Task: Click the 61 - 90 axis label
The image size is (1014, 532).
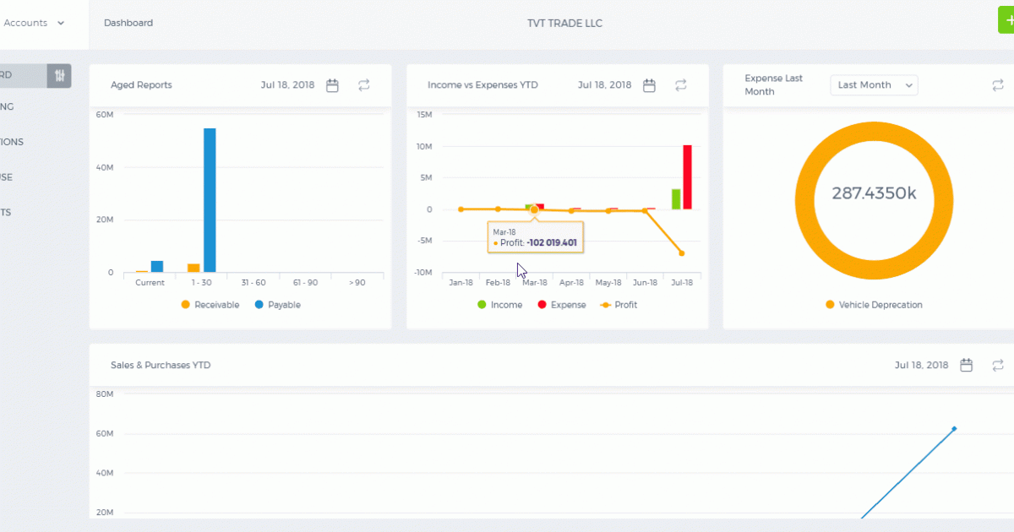Action: (x=305, y=283)
